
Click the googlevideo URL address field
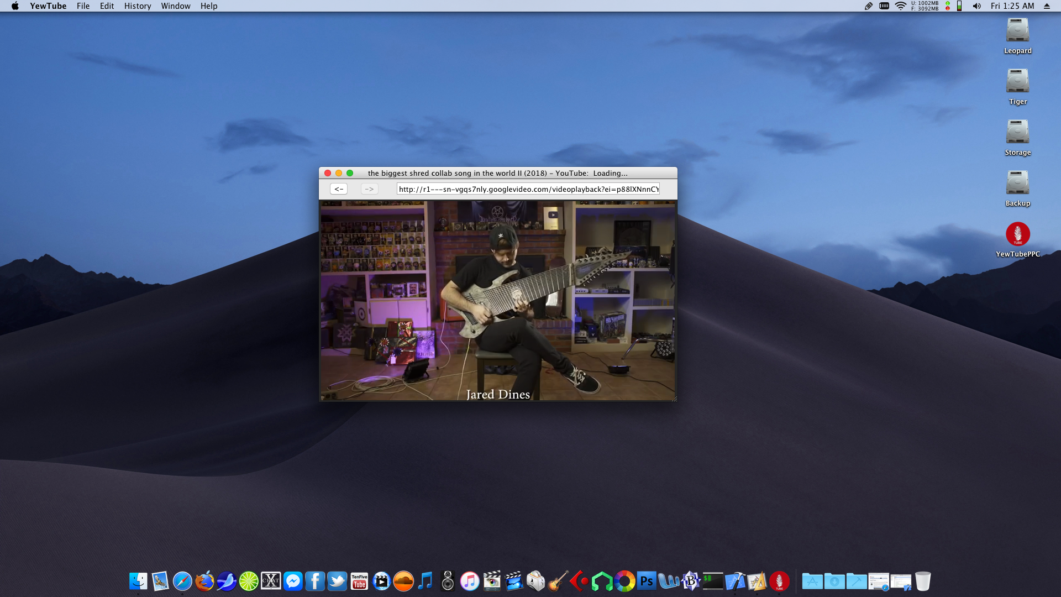click(x=528, y=189)
